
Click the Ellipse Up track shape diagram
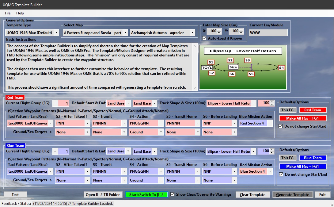tap(243, 67)
